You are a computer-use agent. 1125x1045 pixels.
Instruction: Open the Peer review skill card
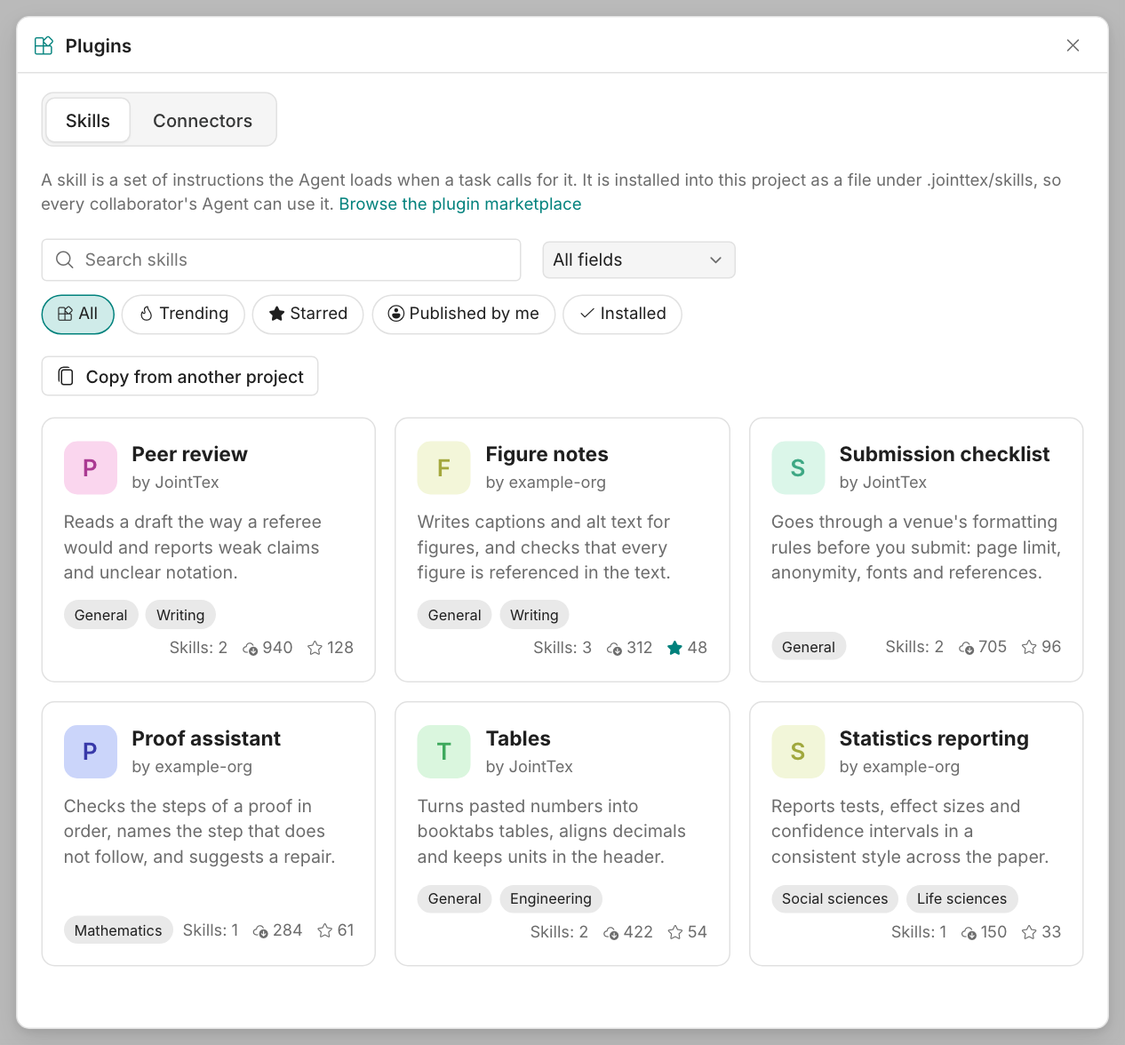pyautogui.click(x=209, y=549)
